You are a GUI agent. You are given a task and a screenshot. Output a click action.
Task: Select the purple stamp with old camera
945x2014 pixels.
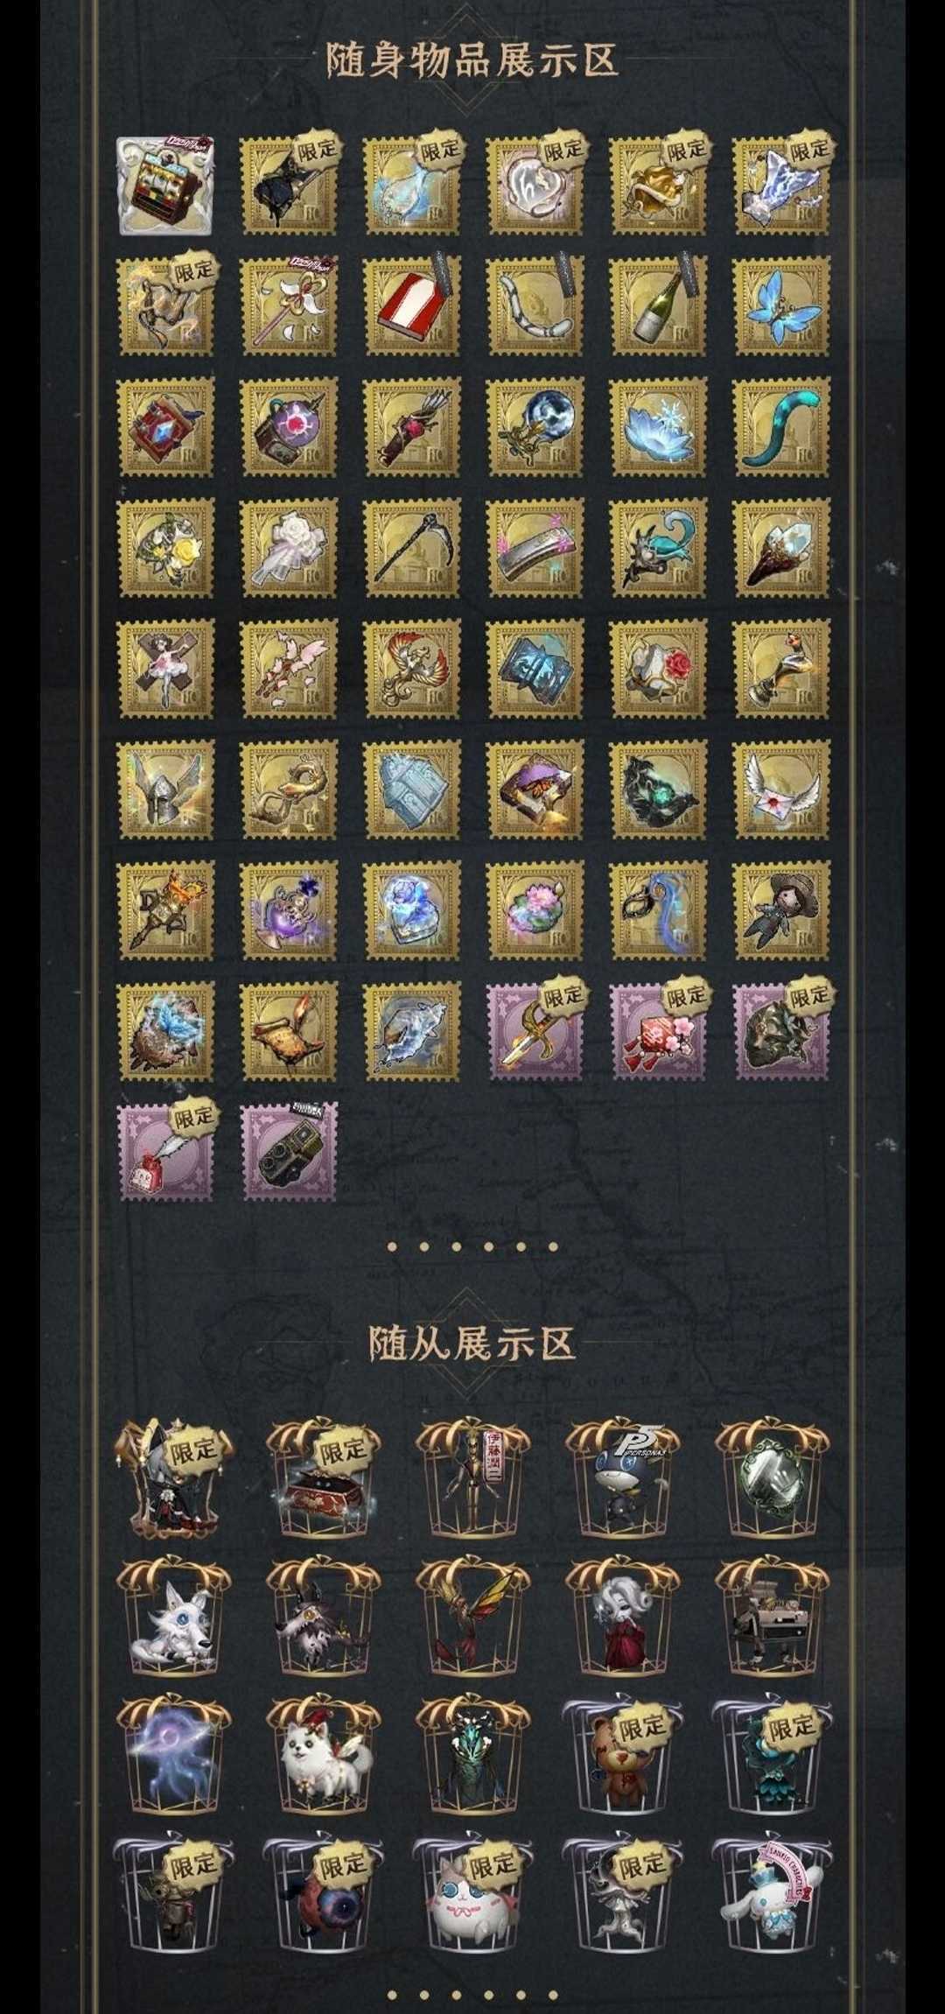pos(289,1152)
